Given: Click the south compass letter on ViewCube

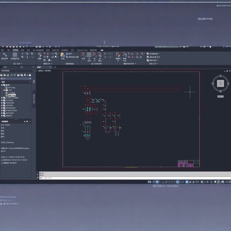Looking at the screenshot, I should [220, 91].
